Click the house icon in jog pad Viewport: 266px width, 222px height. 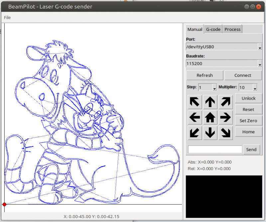(x=210, y=117)
